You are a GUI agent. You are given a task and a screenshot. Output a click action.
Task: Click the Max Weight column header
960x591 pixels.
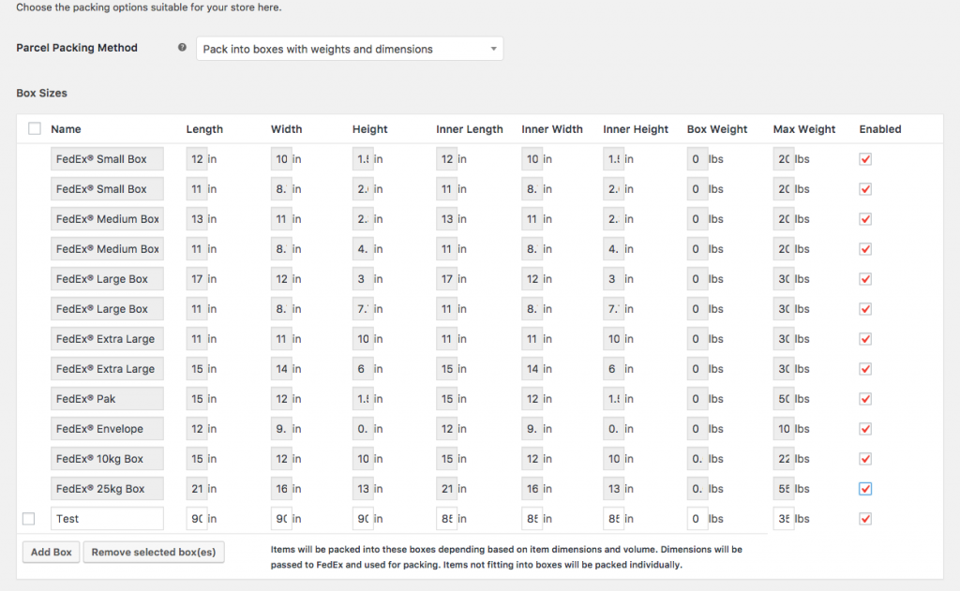tap(803, 129)
